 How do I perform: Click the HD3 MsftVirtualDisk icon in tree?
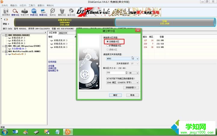pyautogui.click(x=6, y=51)
